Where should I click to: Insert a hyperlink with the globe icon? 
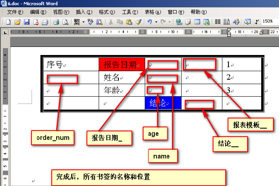point(179,22)
